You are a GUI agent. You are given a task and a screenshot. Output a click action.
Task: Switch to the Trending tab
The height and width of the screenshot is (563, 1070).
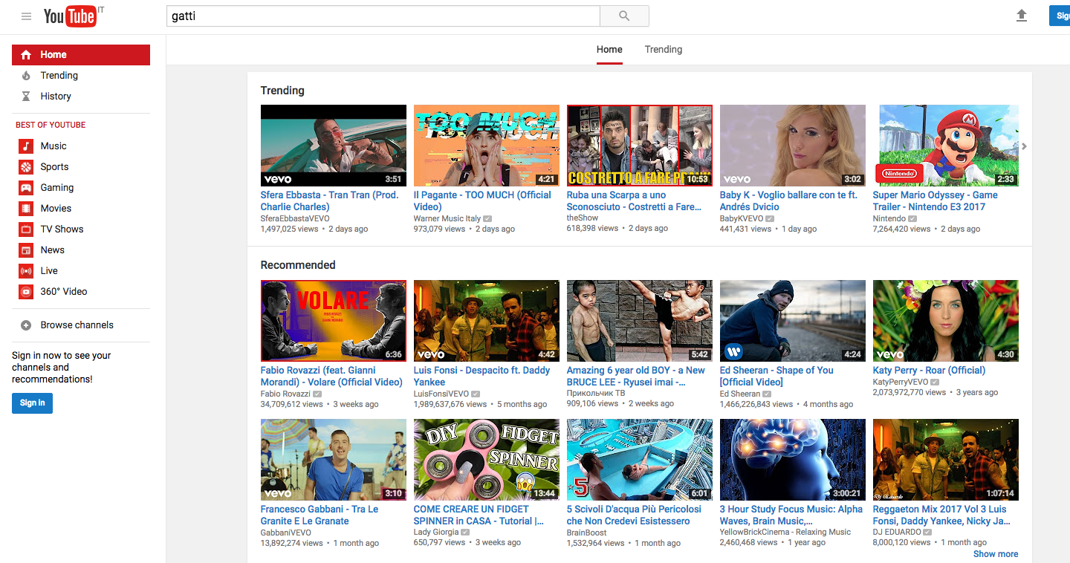click(x=663, y=50)
